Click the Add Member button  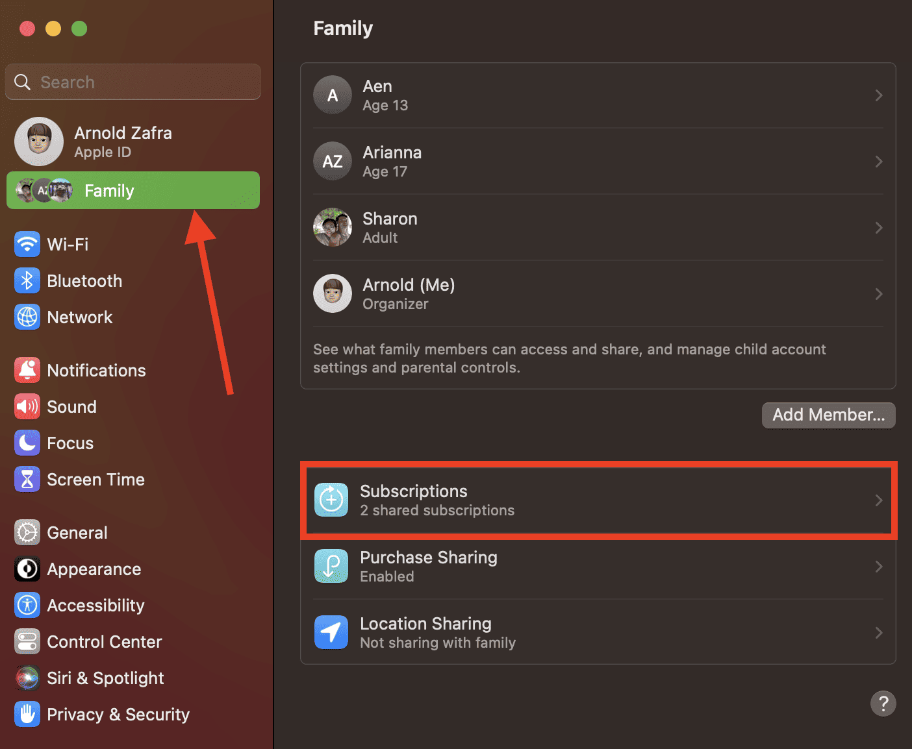(828, 415)
